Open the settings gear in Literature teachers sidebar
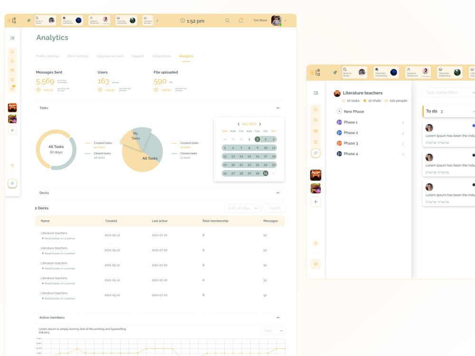This screenshot has height=356, width=475. 316,264
